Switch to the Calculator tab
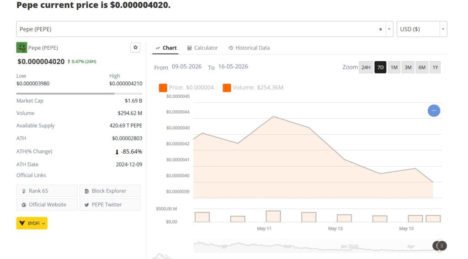Image resolution: width=468 pixels, height=259 pixels. click(202, 48)
